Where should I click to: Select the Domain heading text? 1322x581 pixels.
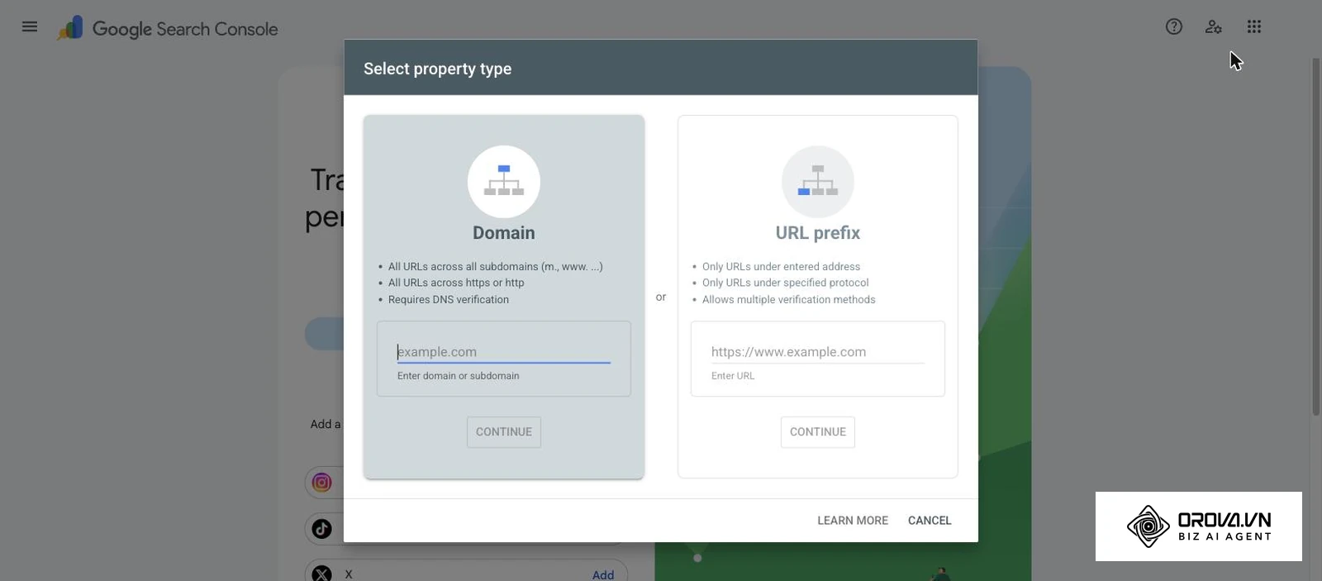pos(504,233)
